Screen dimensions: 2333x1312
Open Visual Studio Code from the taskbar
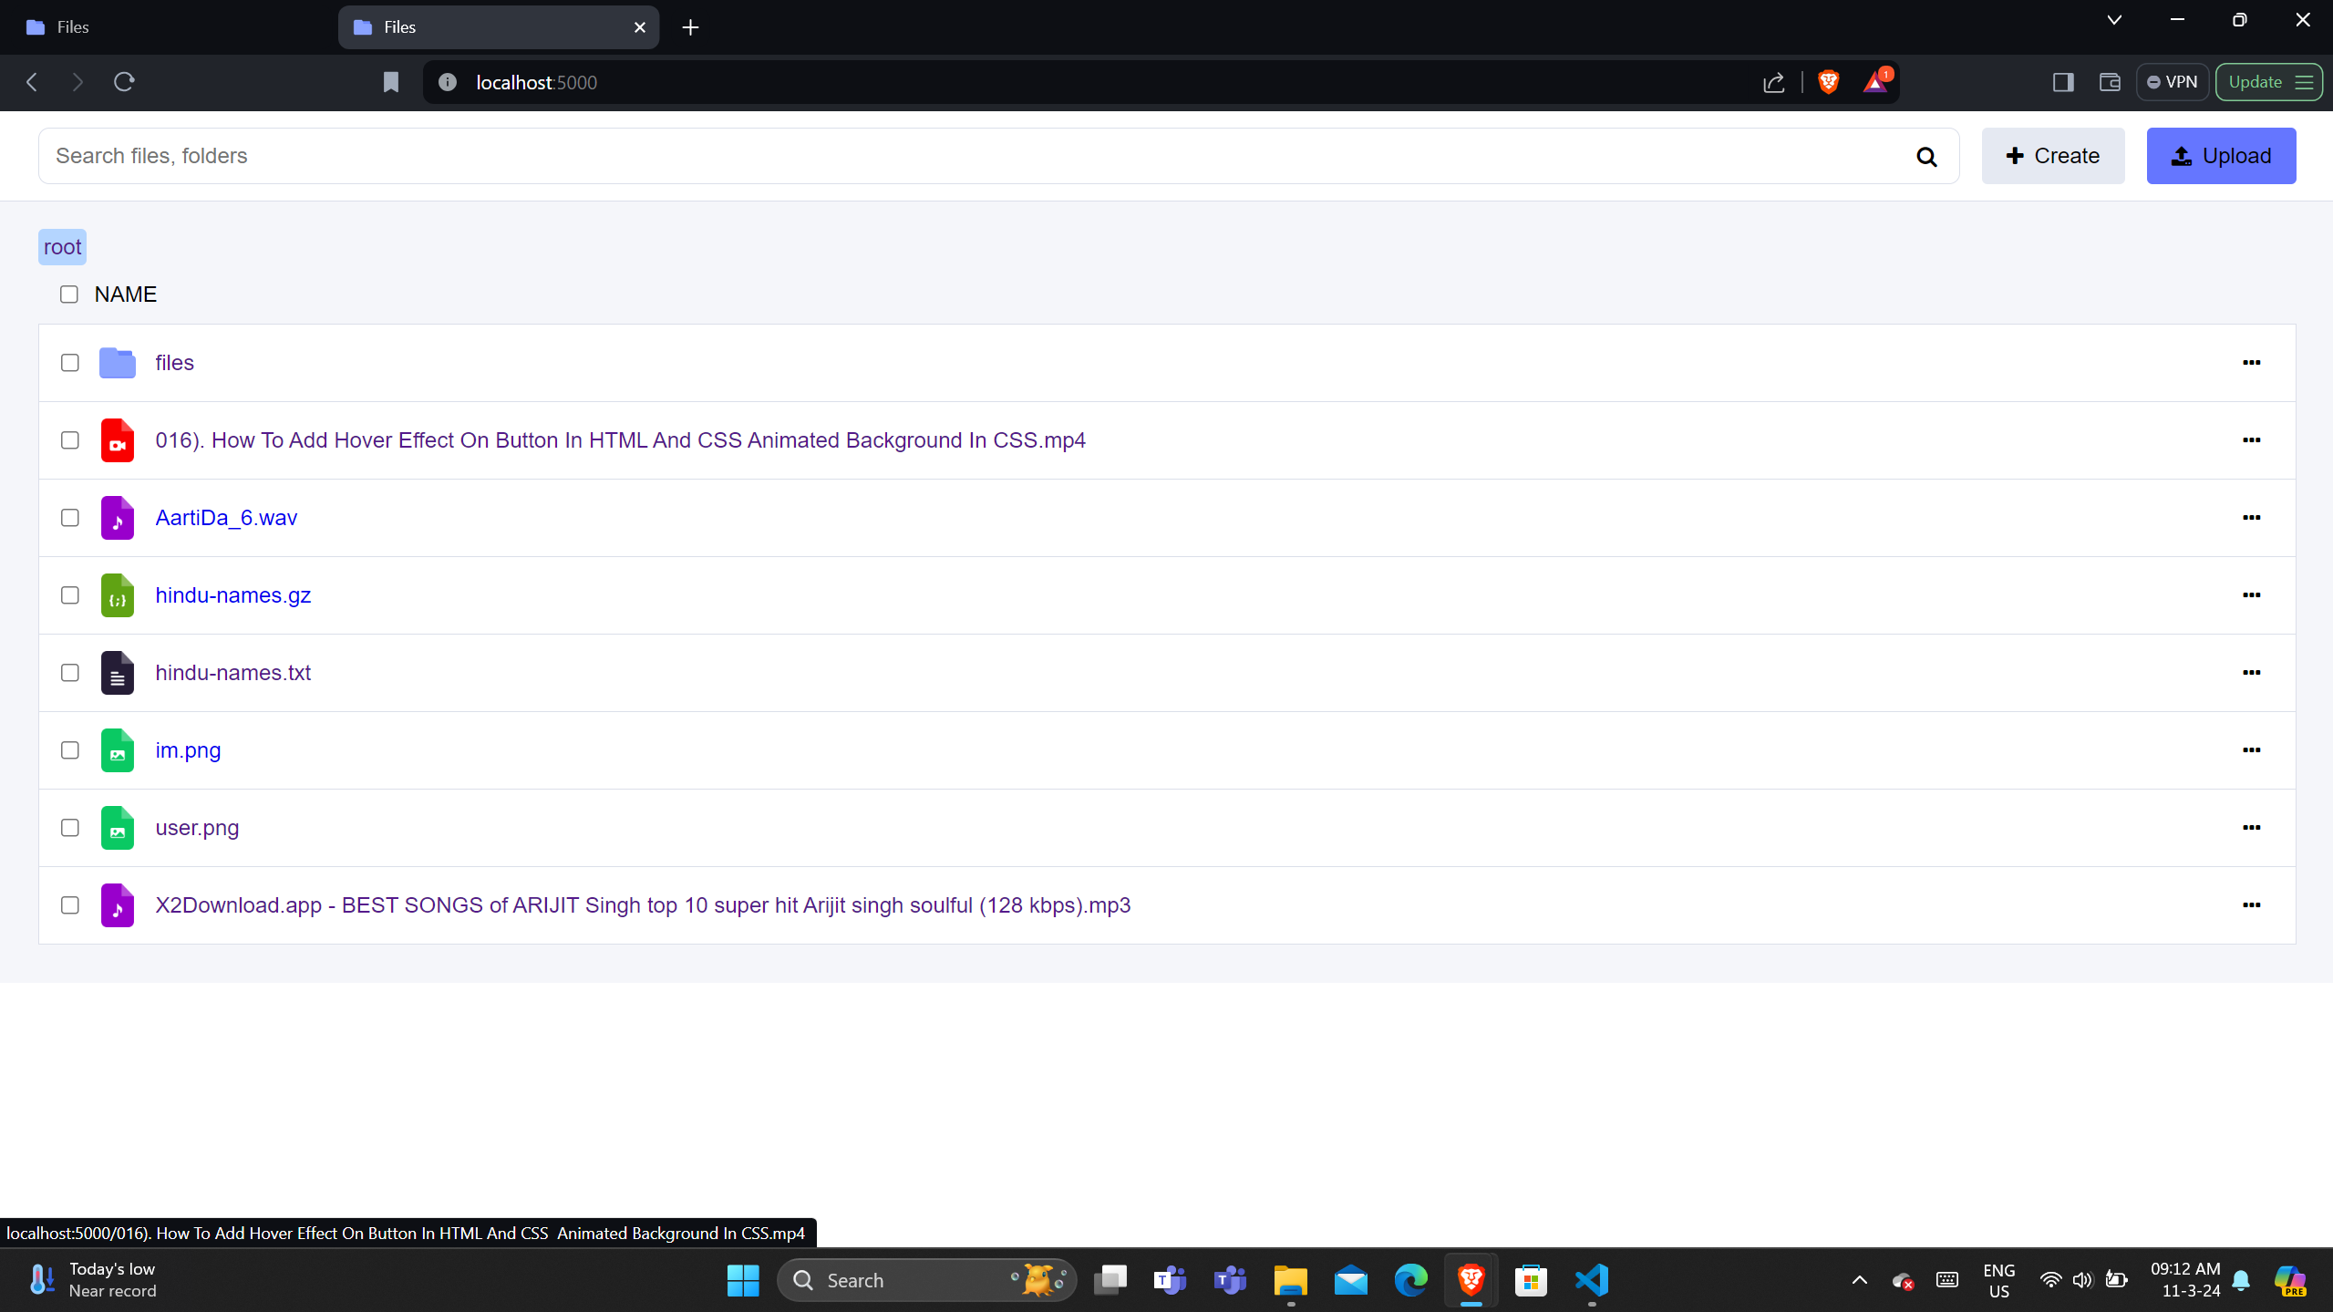(1591, 1280)
